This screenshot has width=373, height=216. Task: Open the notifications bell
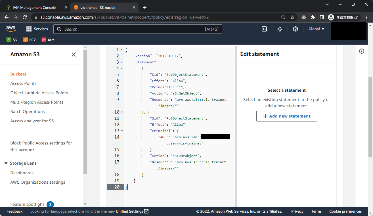pyautogui.click(x=280, y=29)
